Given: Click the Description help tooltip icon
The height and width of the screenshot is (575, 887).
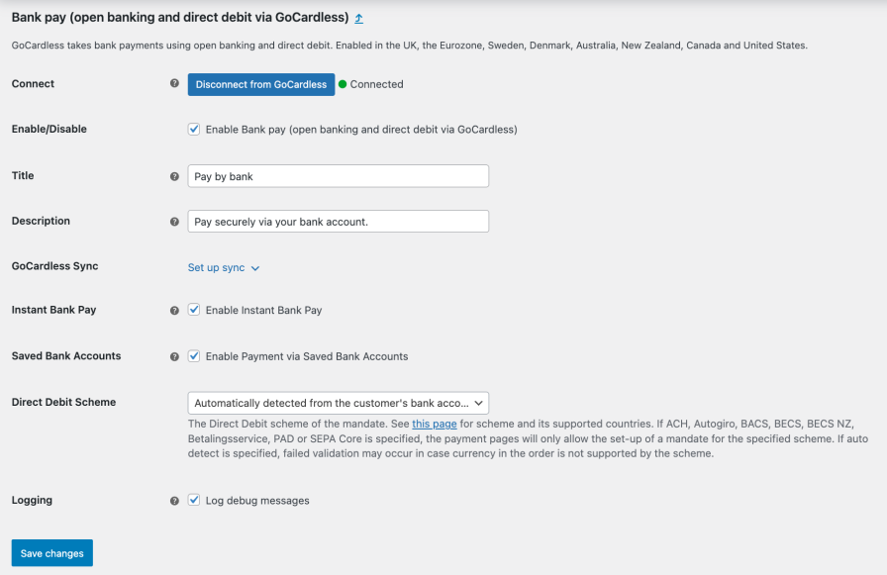Looking at the screenshot, I should pyautogui.click(x=174, y=222).
